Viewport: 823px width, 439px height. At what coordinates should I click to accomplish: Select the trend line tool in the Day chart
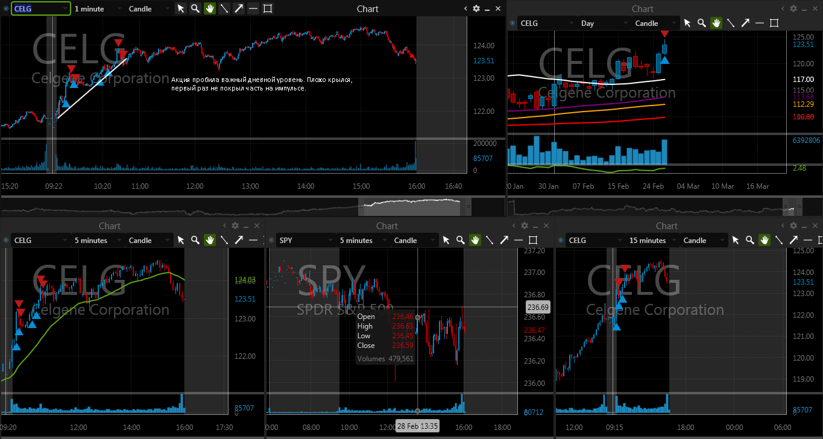click(731, 23)
